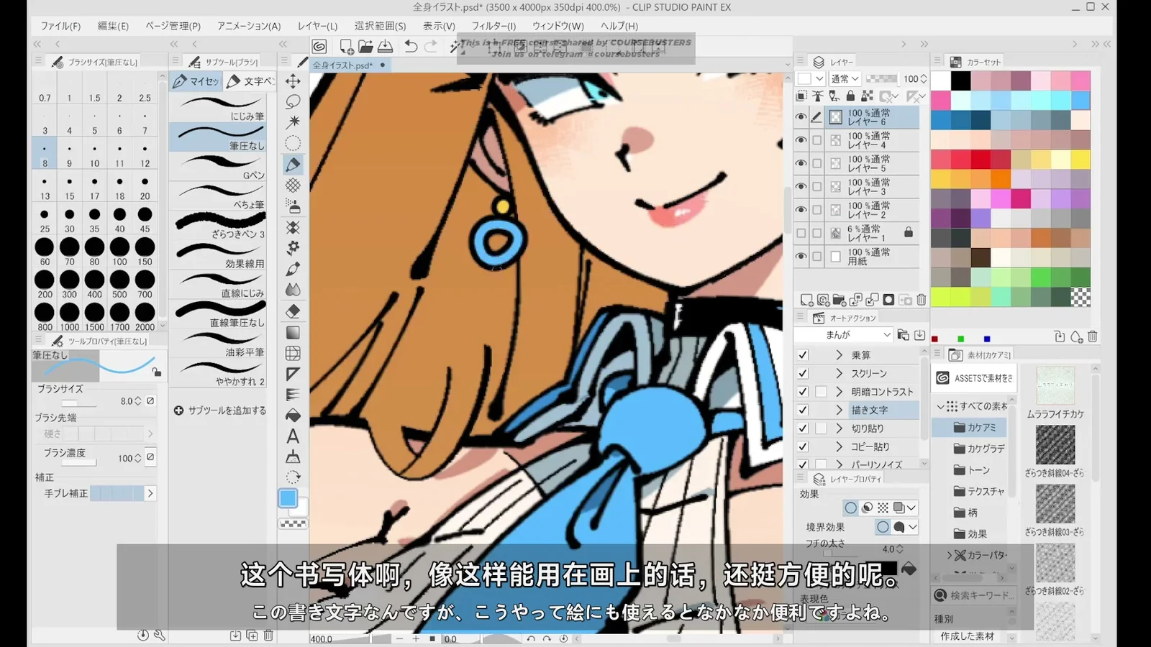The width and height of the screenshot is (1151, 647).
Task: Click the Open file folder icon
Action: (x=365, y=47)
